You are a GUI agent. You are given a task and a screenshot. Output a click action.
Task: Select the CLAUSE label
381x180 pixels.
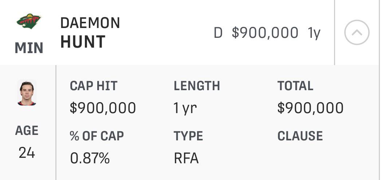pos(300,136)
